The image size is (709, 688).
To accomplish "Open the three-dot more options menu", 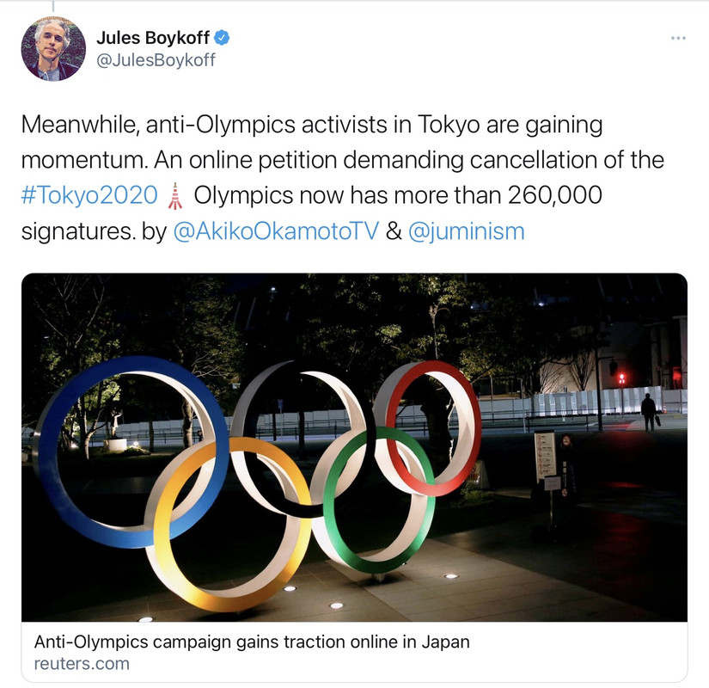I will [x=678, y=39].
